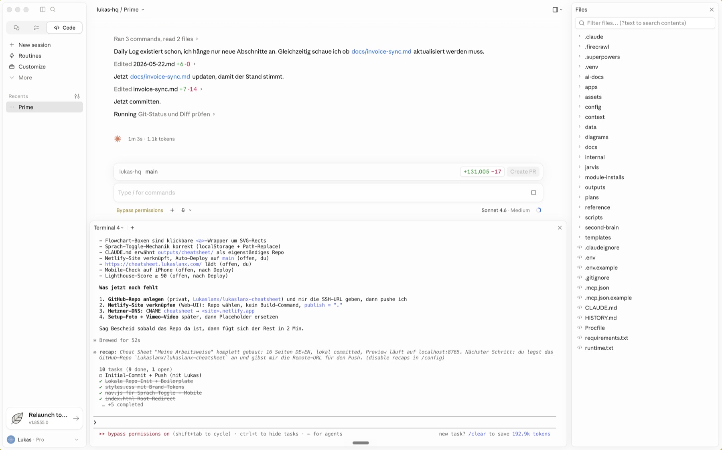Add a new terminal with plus icon
Image resolution: width=722 pixels, height=450 pixels.
click(132, 228)
